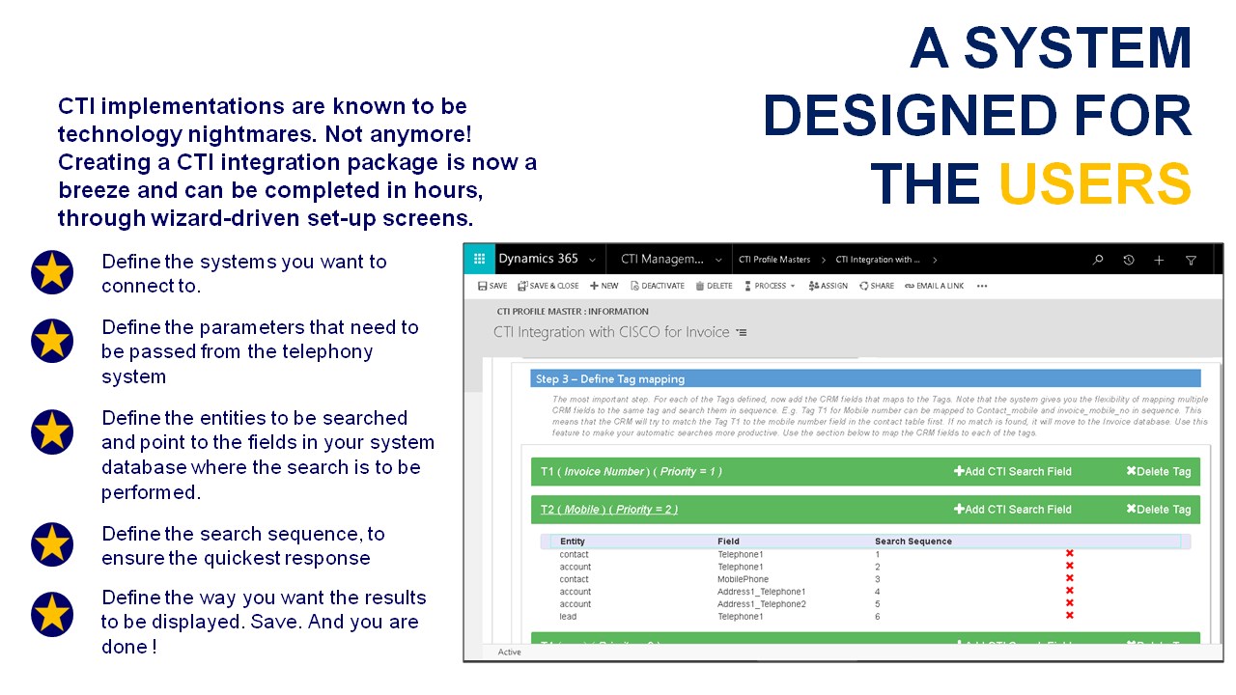Click CTI Integration with CISCO for Invoice title
The height and width of the screenshot is (695, 1236).
611,332
